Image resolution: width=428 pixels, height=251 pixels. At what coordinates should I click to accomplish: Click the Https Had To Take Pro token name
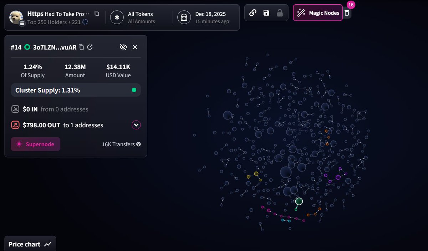[x=59, y=14]
